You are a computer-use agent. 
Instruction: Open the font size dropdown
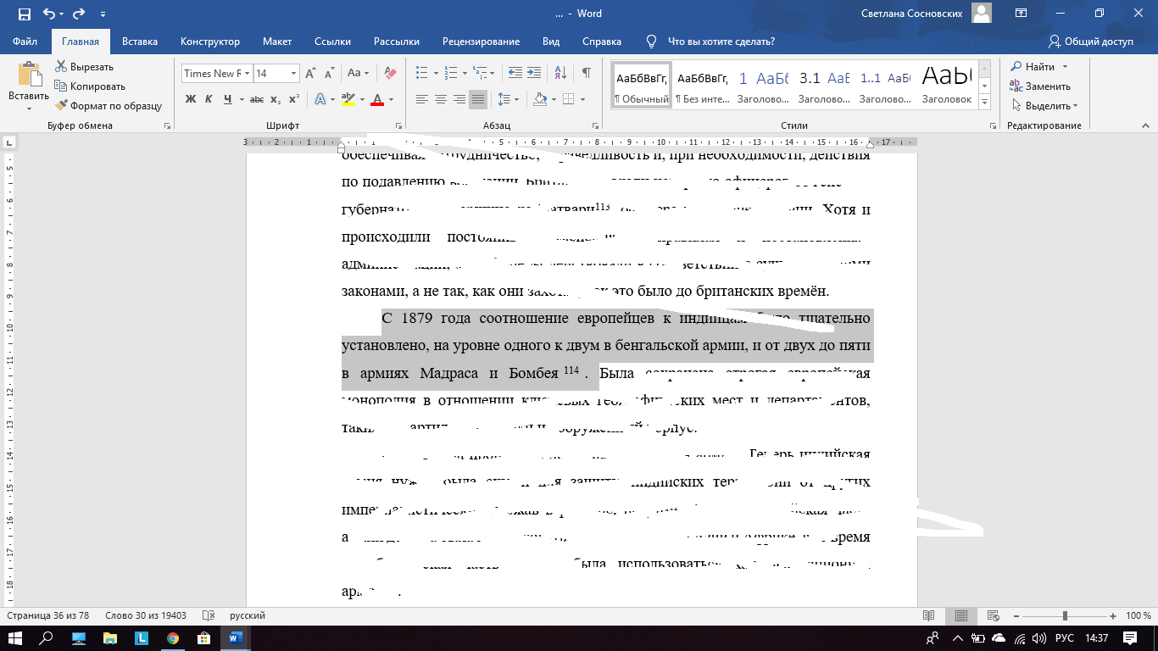[x=293, y=74]
